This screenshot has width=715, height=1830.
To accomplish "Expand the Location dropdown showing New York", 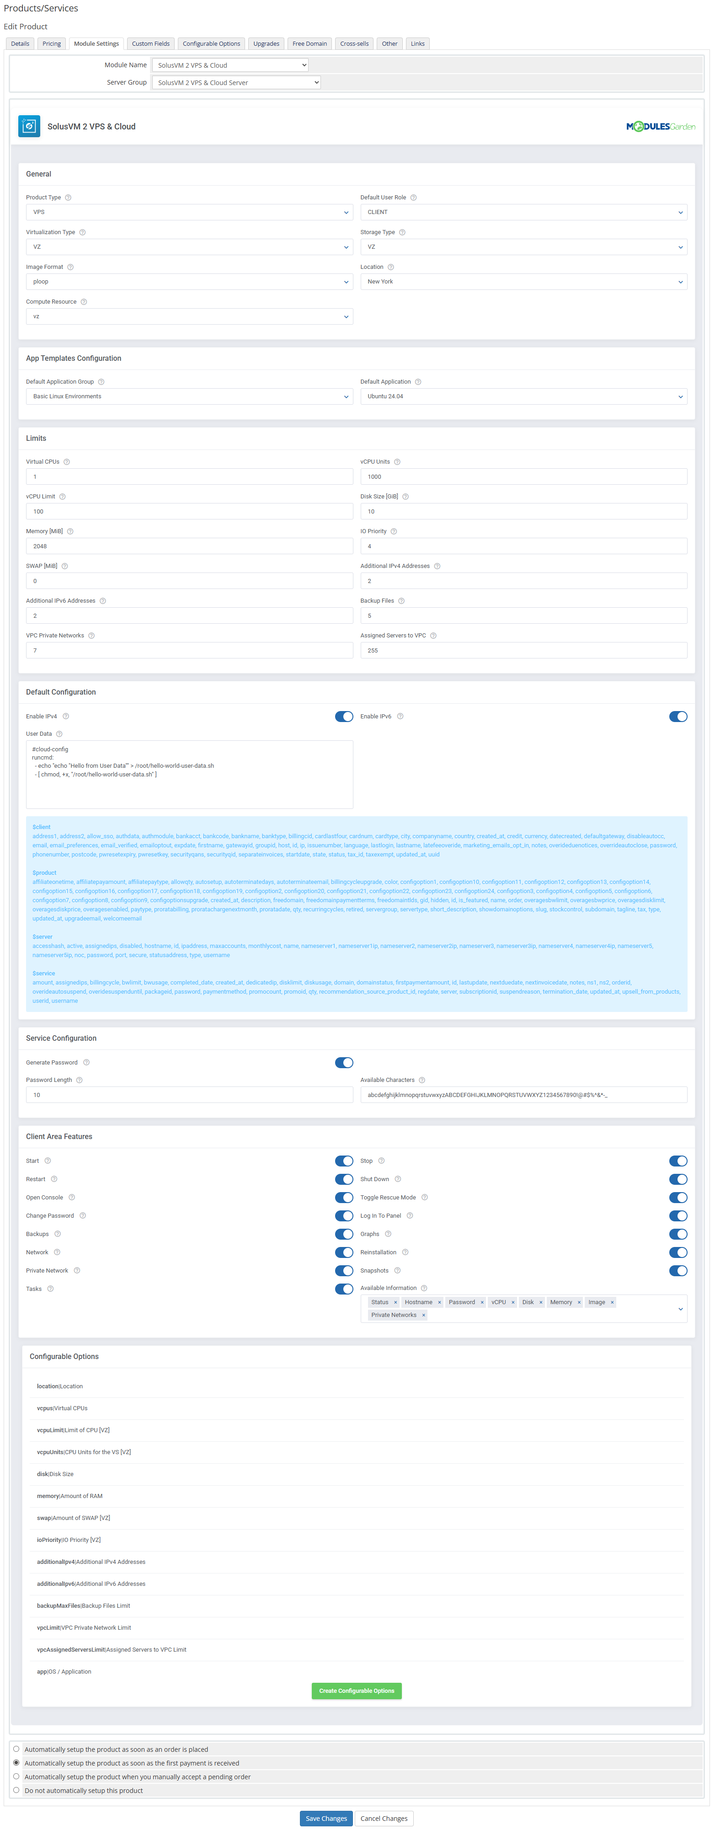I will click(523, 282).
